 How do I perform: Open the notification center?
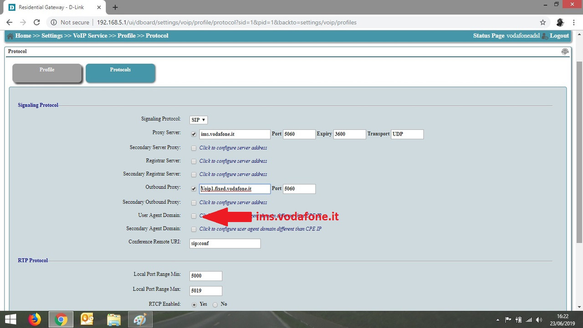[x=508, y=320]
